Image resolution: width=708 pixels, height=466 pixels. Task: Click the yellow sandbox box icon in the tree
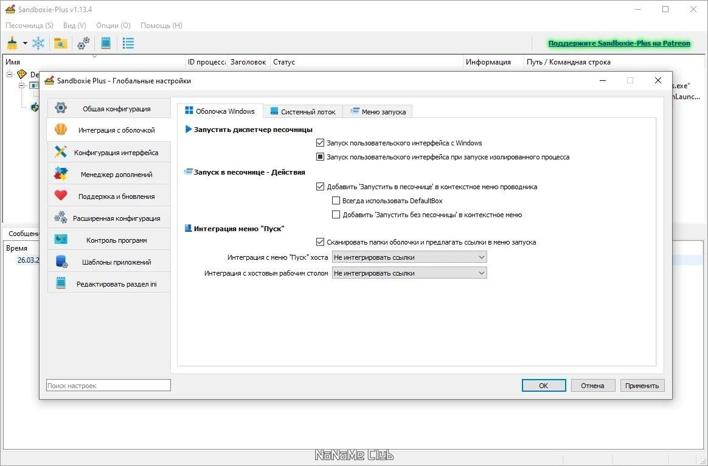[22, 74]
